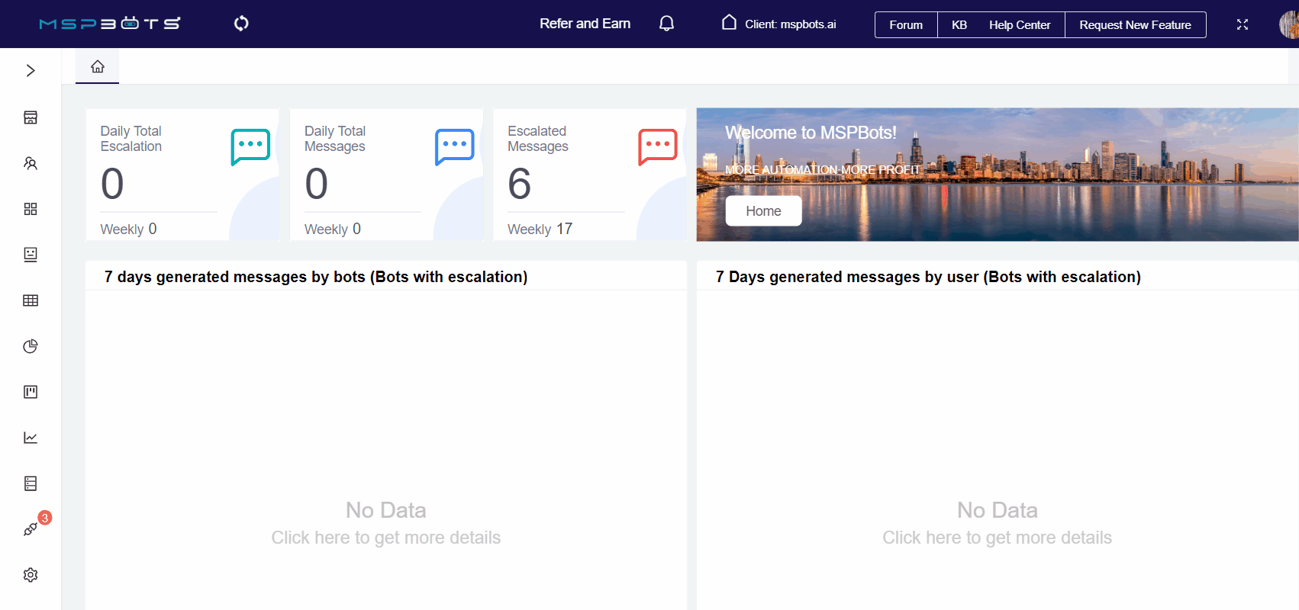The width and height of the screenshot is (1299, 610).
Task: Click Request New Feature button
Action: (1136, 24)
